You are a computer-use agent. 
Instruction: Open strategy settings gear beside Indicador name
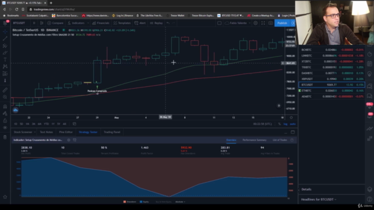point(69,140)
